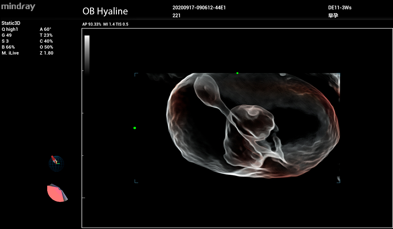Click the top-left ROI corner bracket

coord(136,74)
